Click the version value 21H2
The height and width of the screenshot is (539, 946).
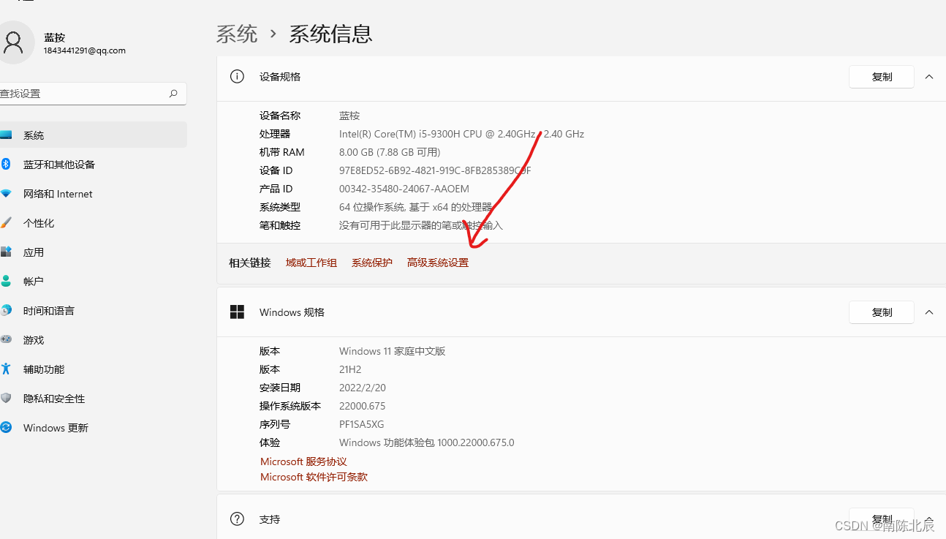point(350,369)
